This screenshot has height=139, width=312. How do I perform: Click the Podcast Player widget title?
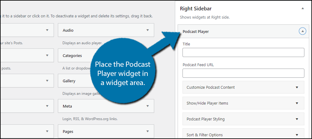point(196,31)
